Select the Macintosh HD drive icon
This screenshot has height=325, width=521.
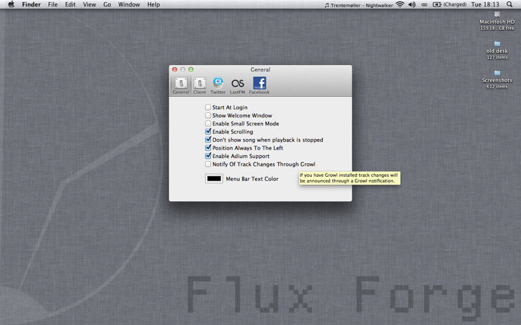(497, 14)
